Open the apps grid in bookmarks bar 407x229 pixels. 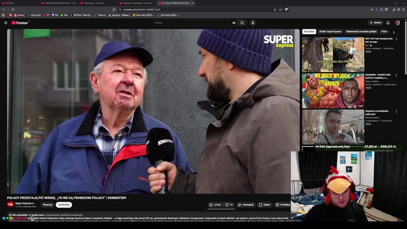click(x=3, y=15)
